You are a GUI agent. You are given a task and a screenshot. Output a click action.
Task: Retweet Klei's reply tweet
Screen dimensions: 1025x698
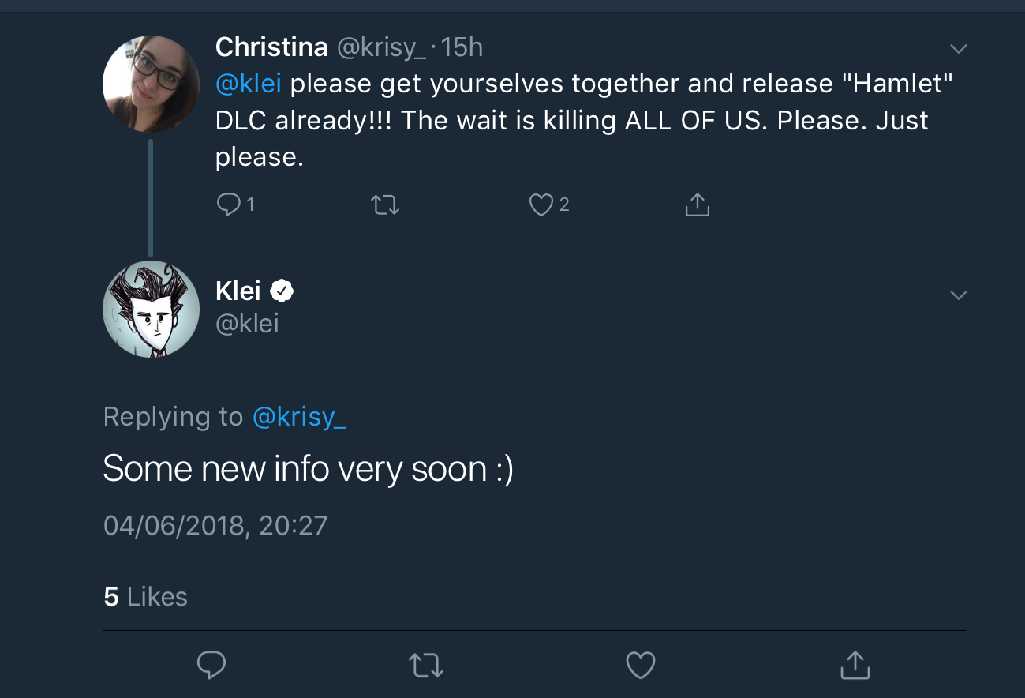[427, 665]
